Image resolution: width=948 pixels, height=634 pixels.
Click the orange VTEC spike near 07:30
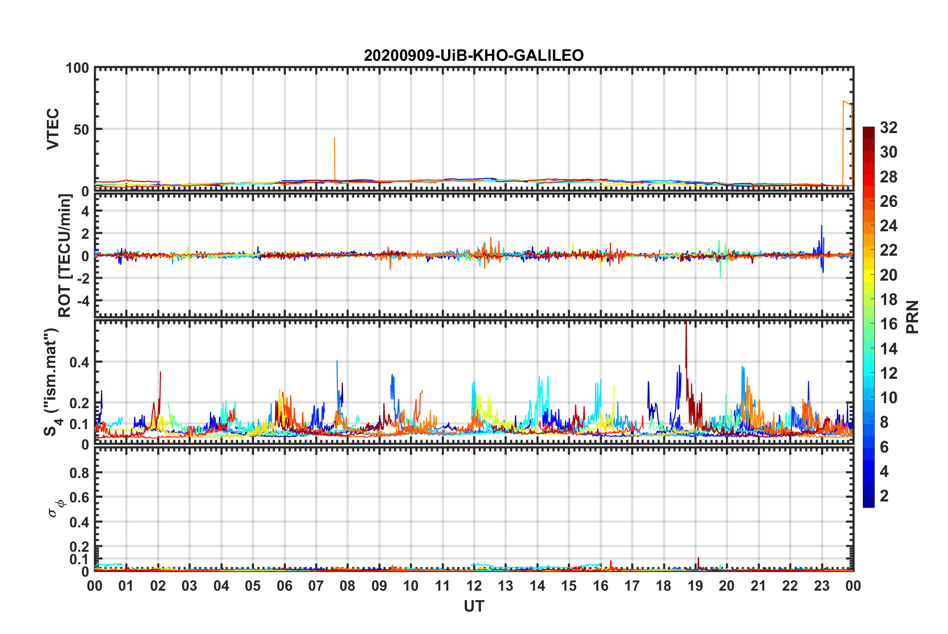(x=334, y=159)
